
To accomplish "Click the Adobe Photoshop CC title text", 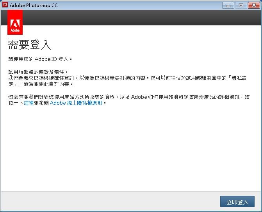I will point(34,5).
